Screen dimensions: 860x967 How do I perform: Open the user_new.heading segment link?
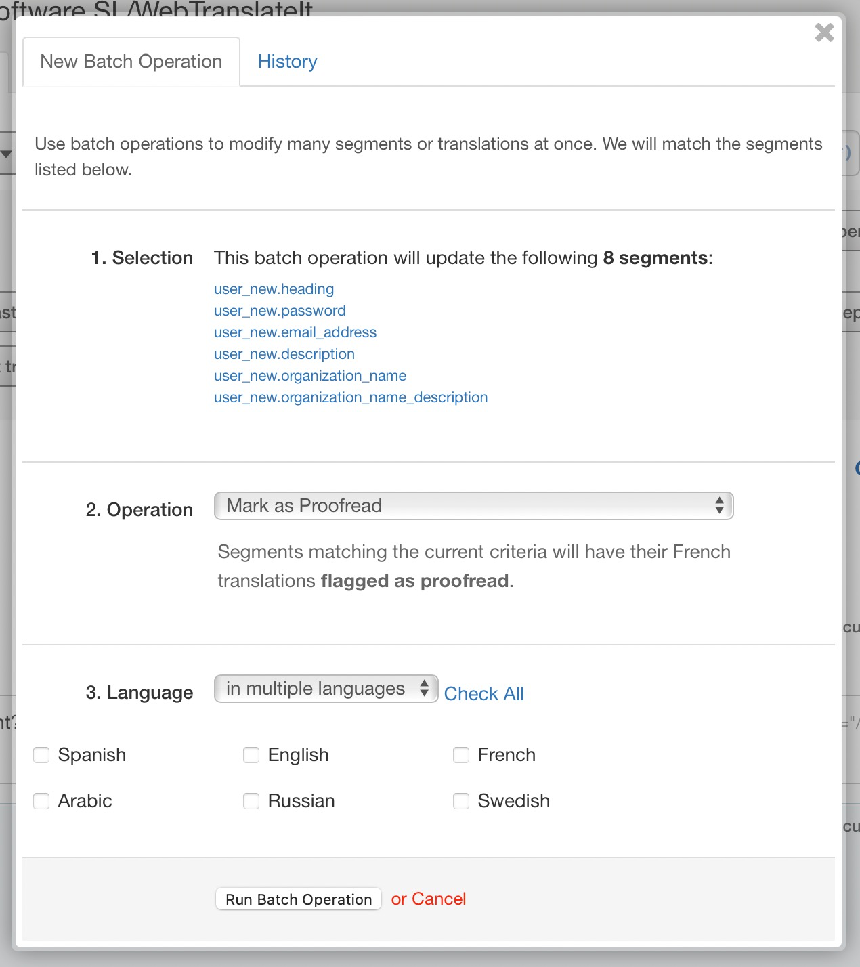click(274, 289)
